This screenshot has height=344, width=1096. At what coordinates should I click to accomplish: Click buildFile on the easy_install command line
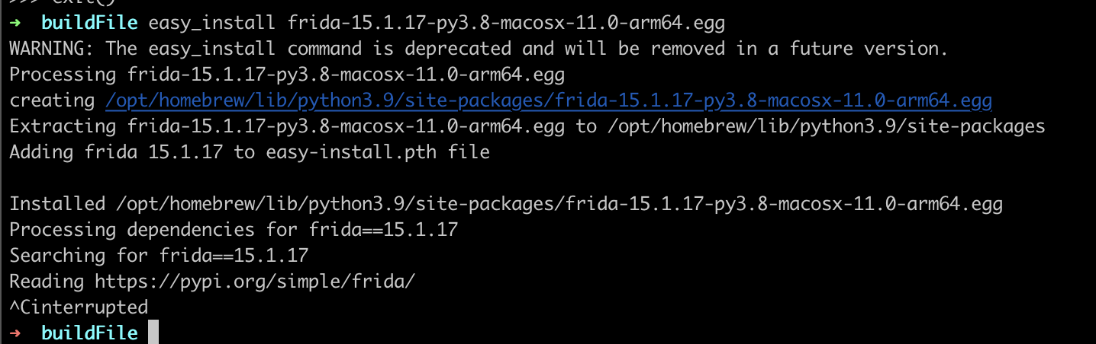click(x=89, y=23)
